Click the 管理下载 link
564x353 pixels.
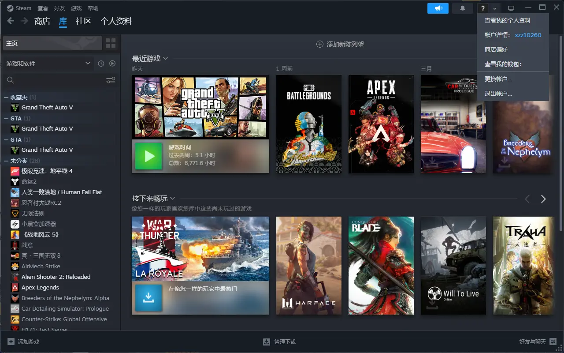click(x=285, y=342)
